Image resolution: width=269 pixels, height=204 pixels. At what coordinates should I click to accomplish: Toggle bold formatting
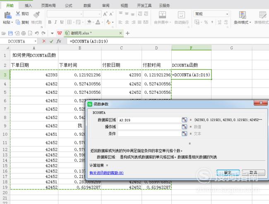tap(50, 22)
